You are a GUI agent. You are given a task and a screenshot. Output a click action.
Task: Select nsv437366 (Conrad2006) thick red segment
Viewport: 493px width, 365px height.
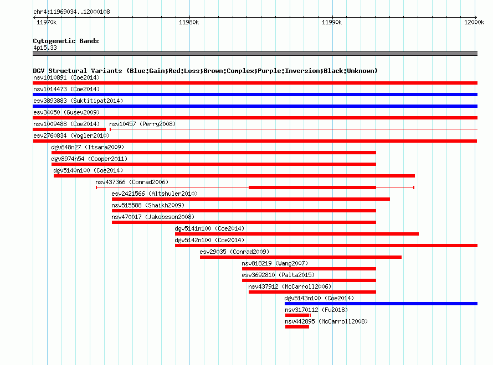[312, 187]
